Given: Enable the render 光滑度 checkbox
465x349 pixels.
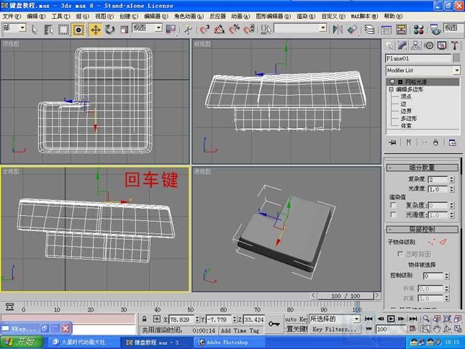Looking at the screenshot, I should [393, 214].
